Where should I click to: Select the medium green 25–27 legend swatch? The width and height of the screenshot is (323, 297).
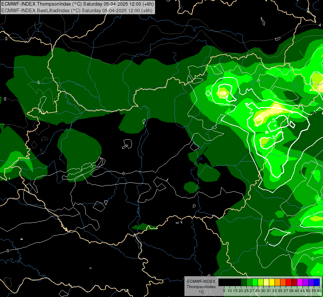click(x=249, y=282)
